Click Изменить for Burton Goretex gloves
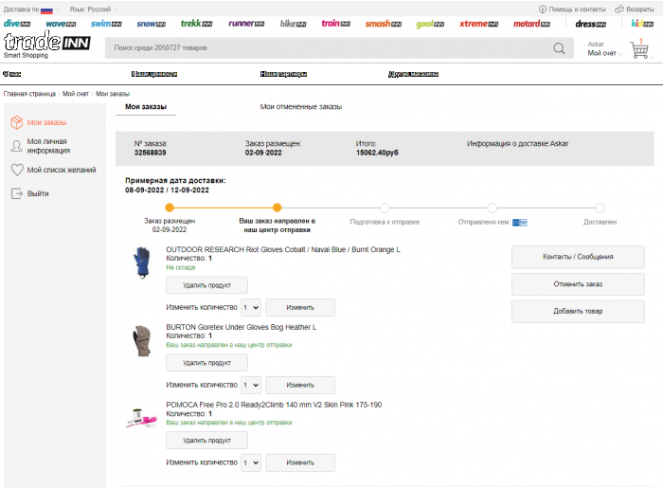 [x=300, y=385]
